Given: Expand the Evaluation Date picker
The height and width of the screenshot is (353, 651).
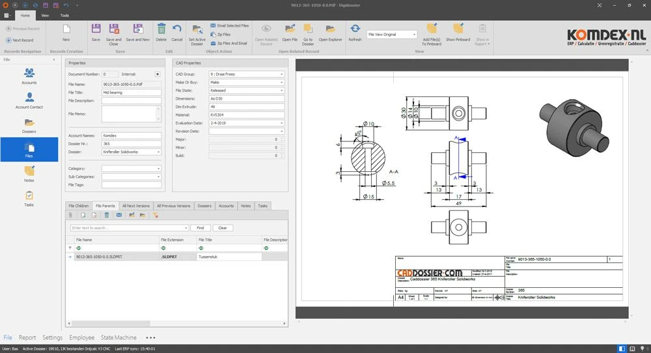Looking at the screenshot, I should pyautogui.click(x=282, y=122).
